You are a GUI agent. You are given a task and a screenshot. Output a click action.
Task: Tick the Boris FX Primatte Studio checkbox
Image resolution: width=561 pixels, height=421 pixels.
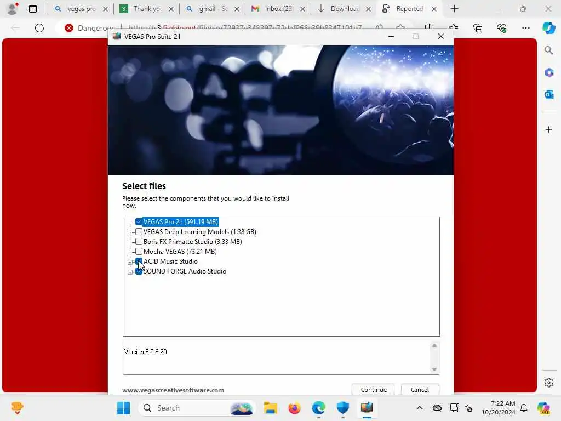click(139, 242)
